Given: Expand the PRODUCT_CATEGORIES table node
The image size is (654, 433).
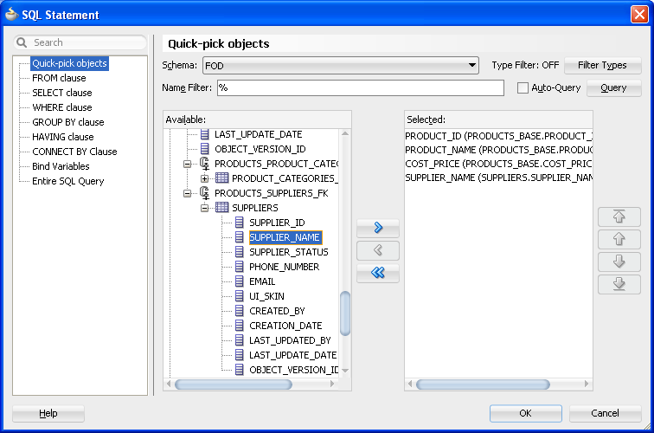Looking at the screenshot, I should point(204,178).
